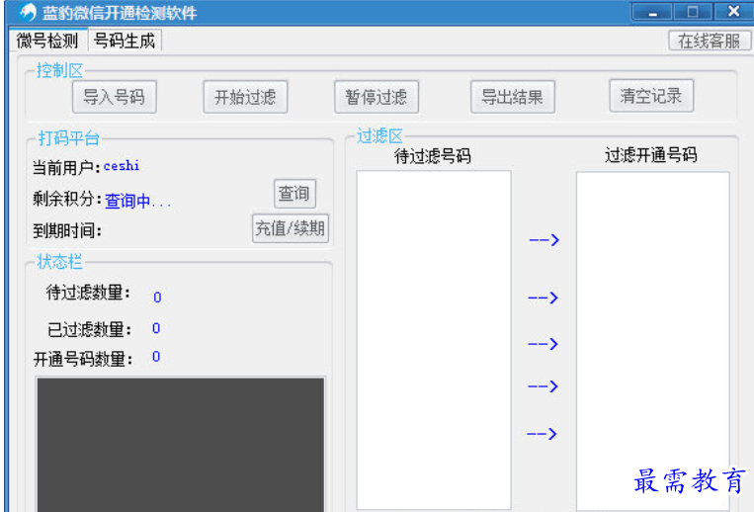Click the 到期时间 label
This screenshot has height=512, width=754.
[67, 231]
